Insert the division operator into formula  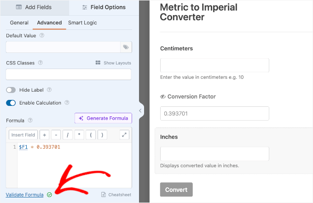(x=68, y=135)
